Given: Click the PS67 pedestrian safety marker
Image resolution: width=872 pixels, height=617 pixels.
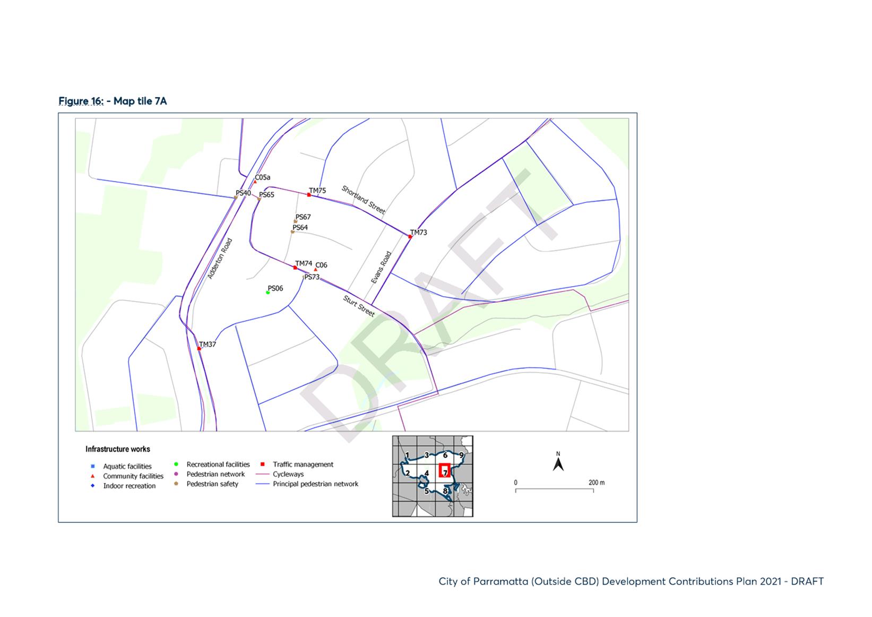Looking at the screenshot, I should 296,221.
